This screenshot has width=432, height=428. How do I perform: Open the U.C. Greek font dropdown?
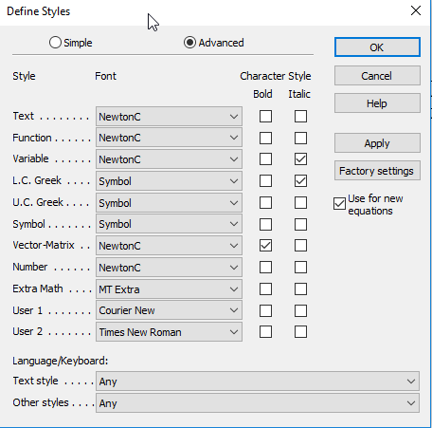coord(169,203)
